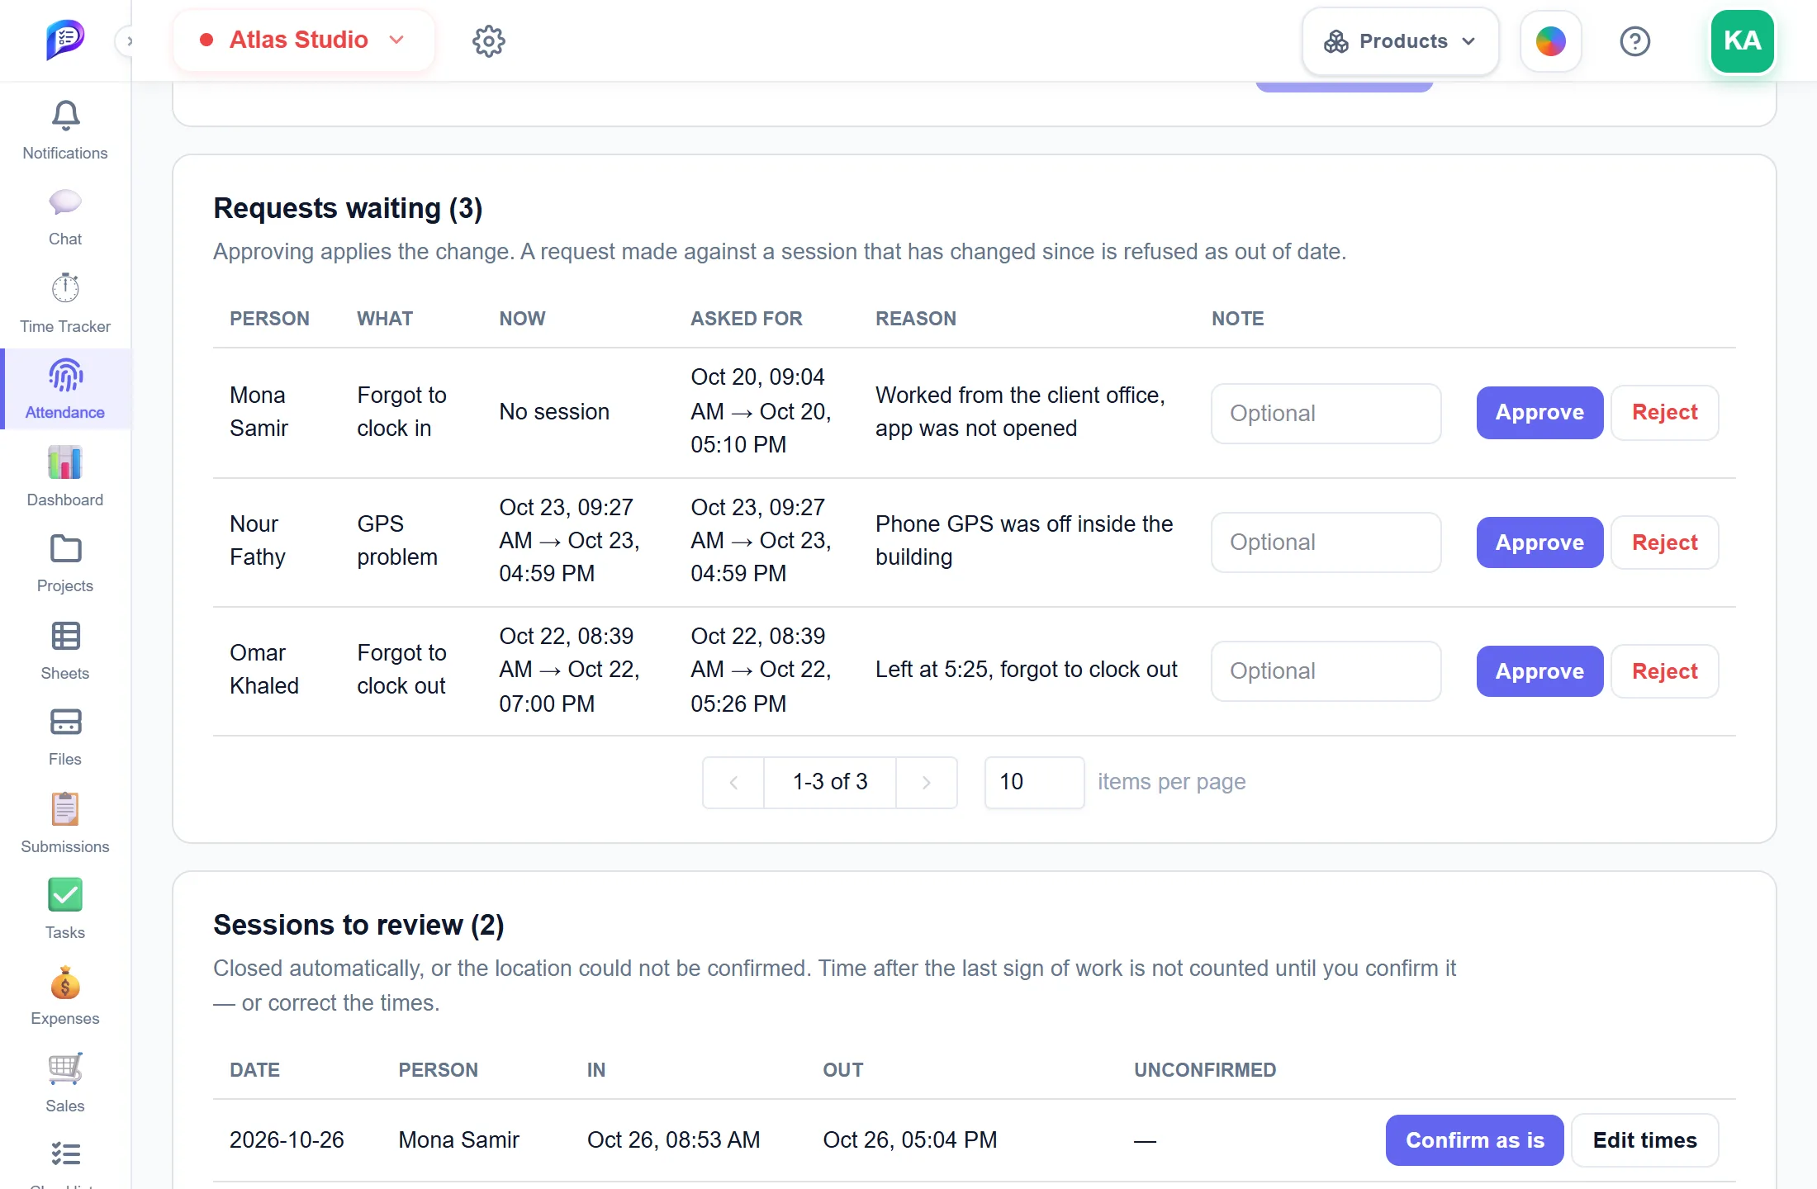Select the 'No session' cell

pos(554,412)
